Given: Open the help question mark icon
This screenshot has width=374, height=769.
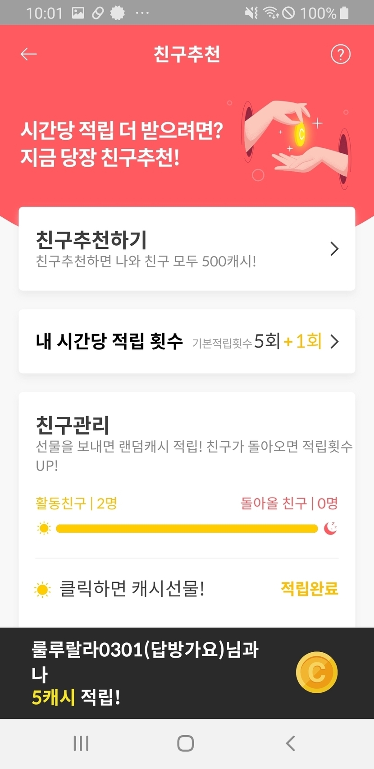Looking at the screenshot, I should click(x=340, y=55).
